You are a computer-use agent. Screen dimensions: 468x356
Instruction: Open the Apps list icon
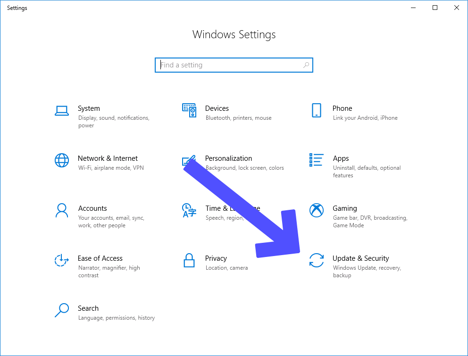pos(317,160)
